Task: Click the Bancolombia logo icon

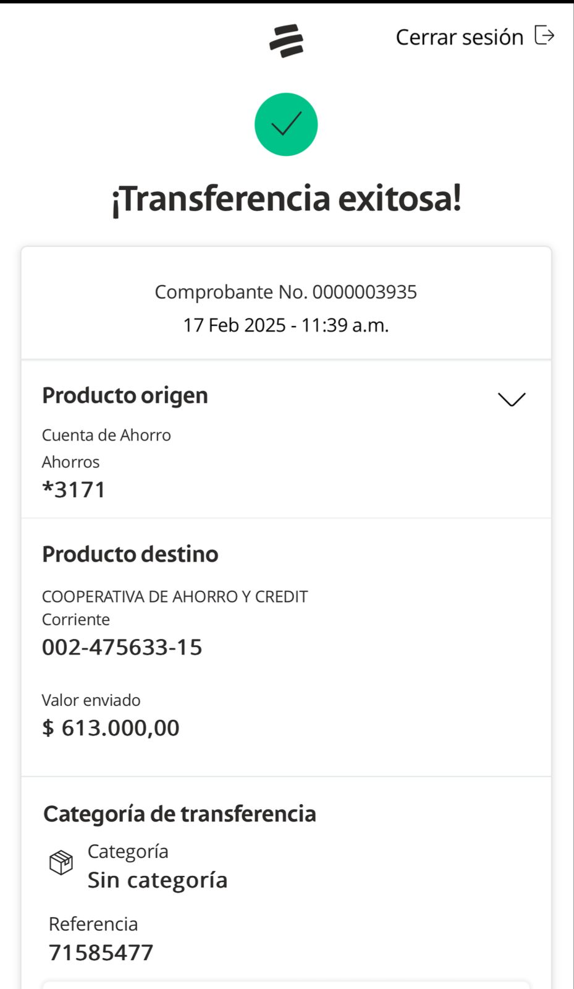Action: (x=286, y=40)
